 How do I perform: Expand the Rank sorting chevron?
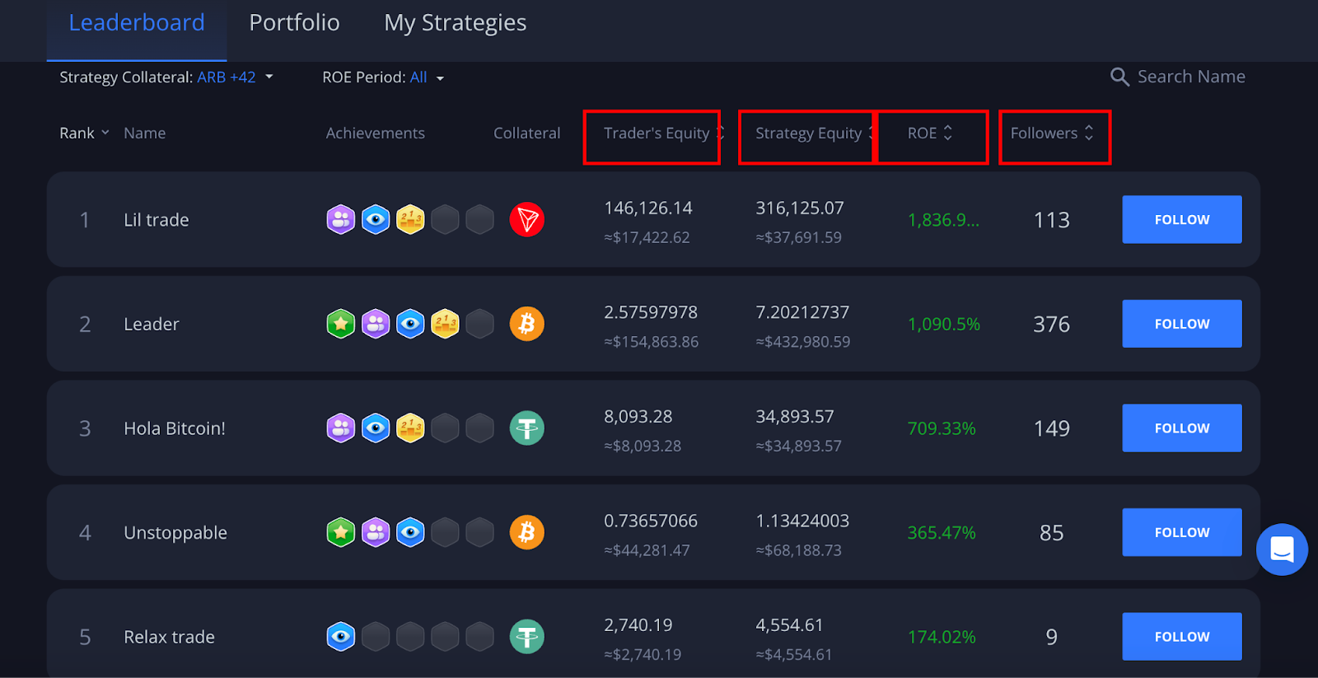point(105,133)
